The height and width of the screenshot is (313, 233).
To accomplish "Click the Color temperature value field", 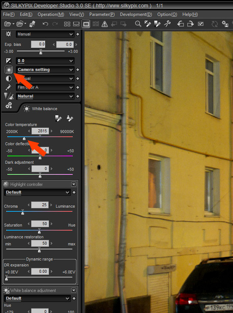I will [40, 131].
